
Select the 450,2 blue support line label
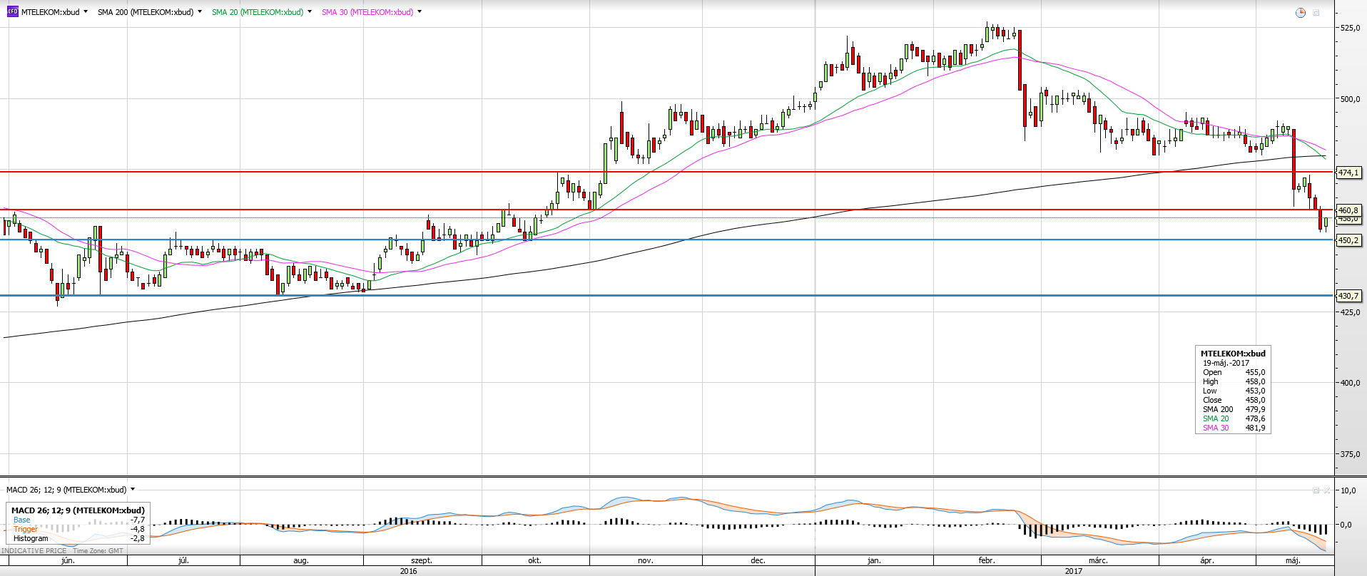coord(1348,240)
